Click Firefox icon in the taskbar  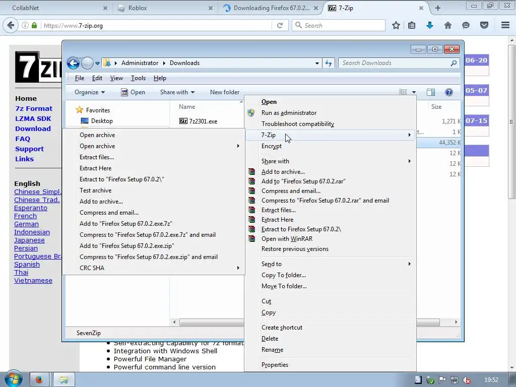(39, 380)
